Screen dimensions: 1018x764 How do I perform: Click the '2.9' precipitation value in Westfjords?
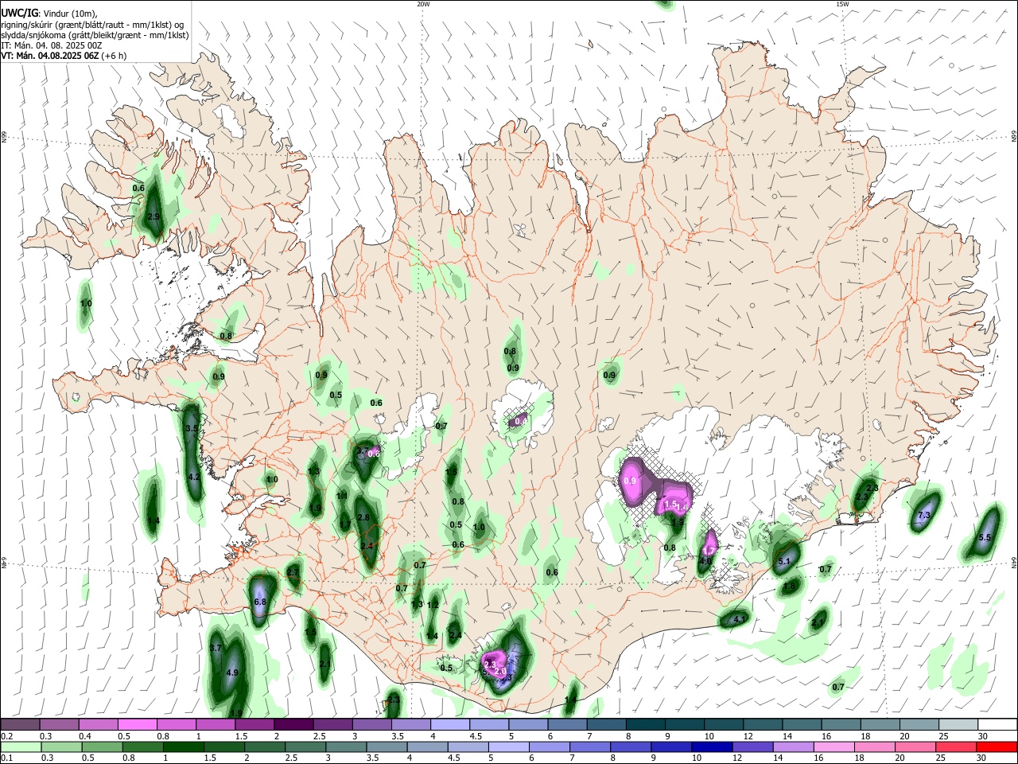154,216
